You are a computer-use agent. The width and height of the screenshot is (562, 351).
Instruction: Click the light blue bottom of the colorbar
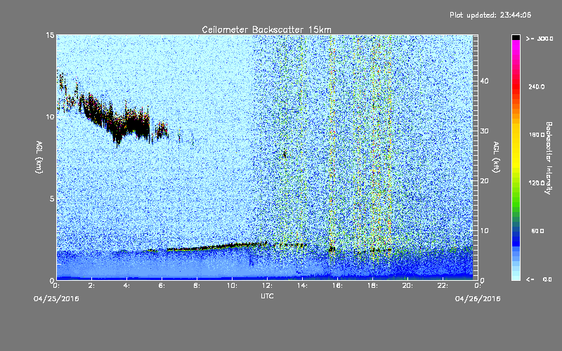(x=516, y=272)
